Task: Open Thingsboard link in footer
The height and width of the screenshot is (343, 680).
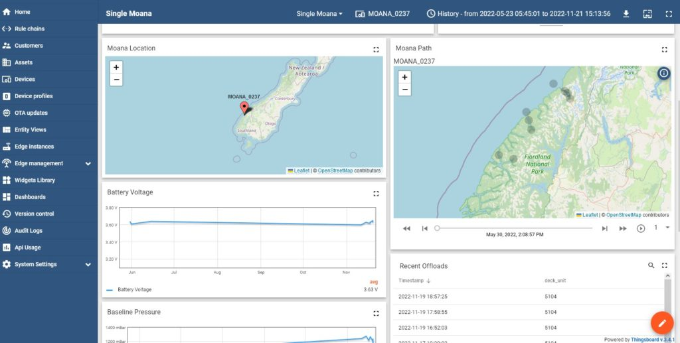Action: coord(653,340)
